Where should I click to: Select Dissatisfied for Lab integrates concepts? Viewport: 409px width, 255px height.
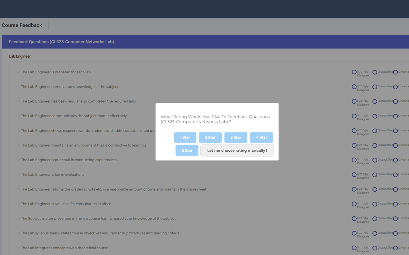(375, 248)
